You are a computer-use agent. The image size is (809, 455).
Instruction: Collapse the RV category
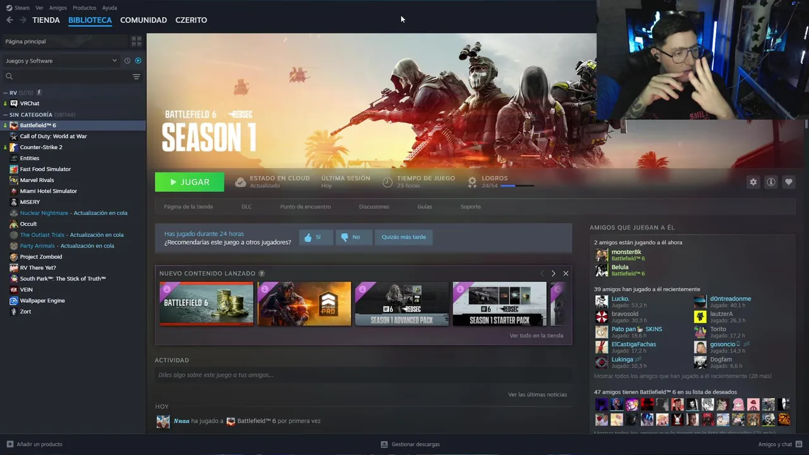pyautogui.click(x=6, y=93)
